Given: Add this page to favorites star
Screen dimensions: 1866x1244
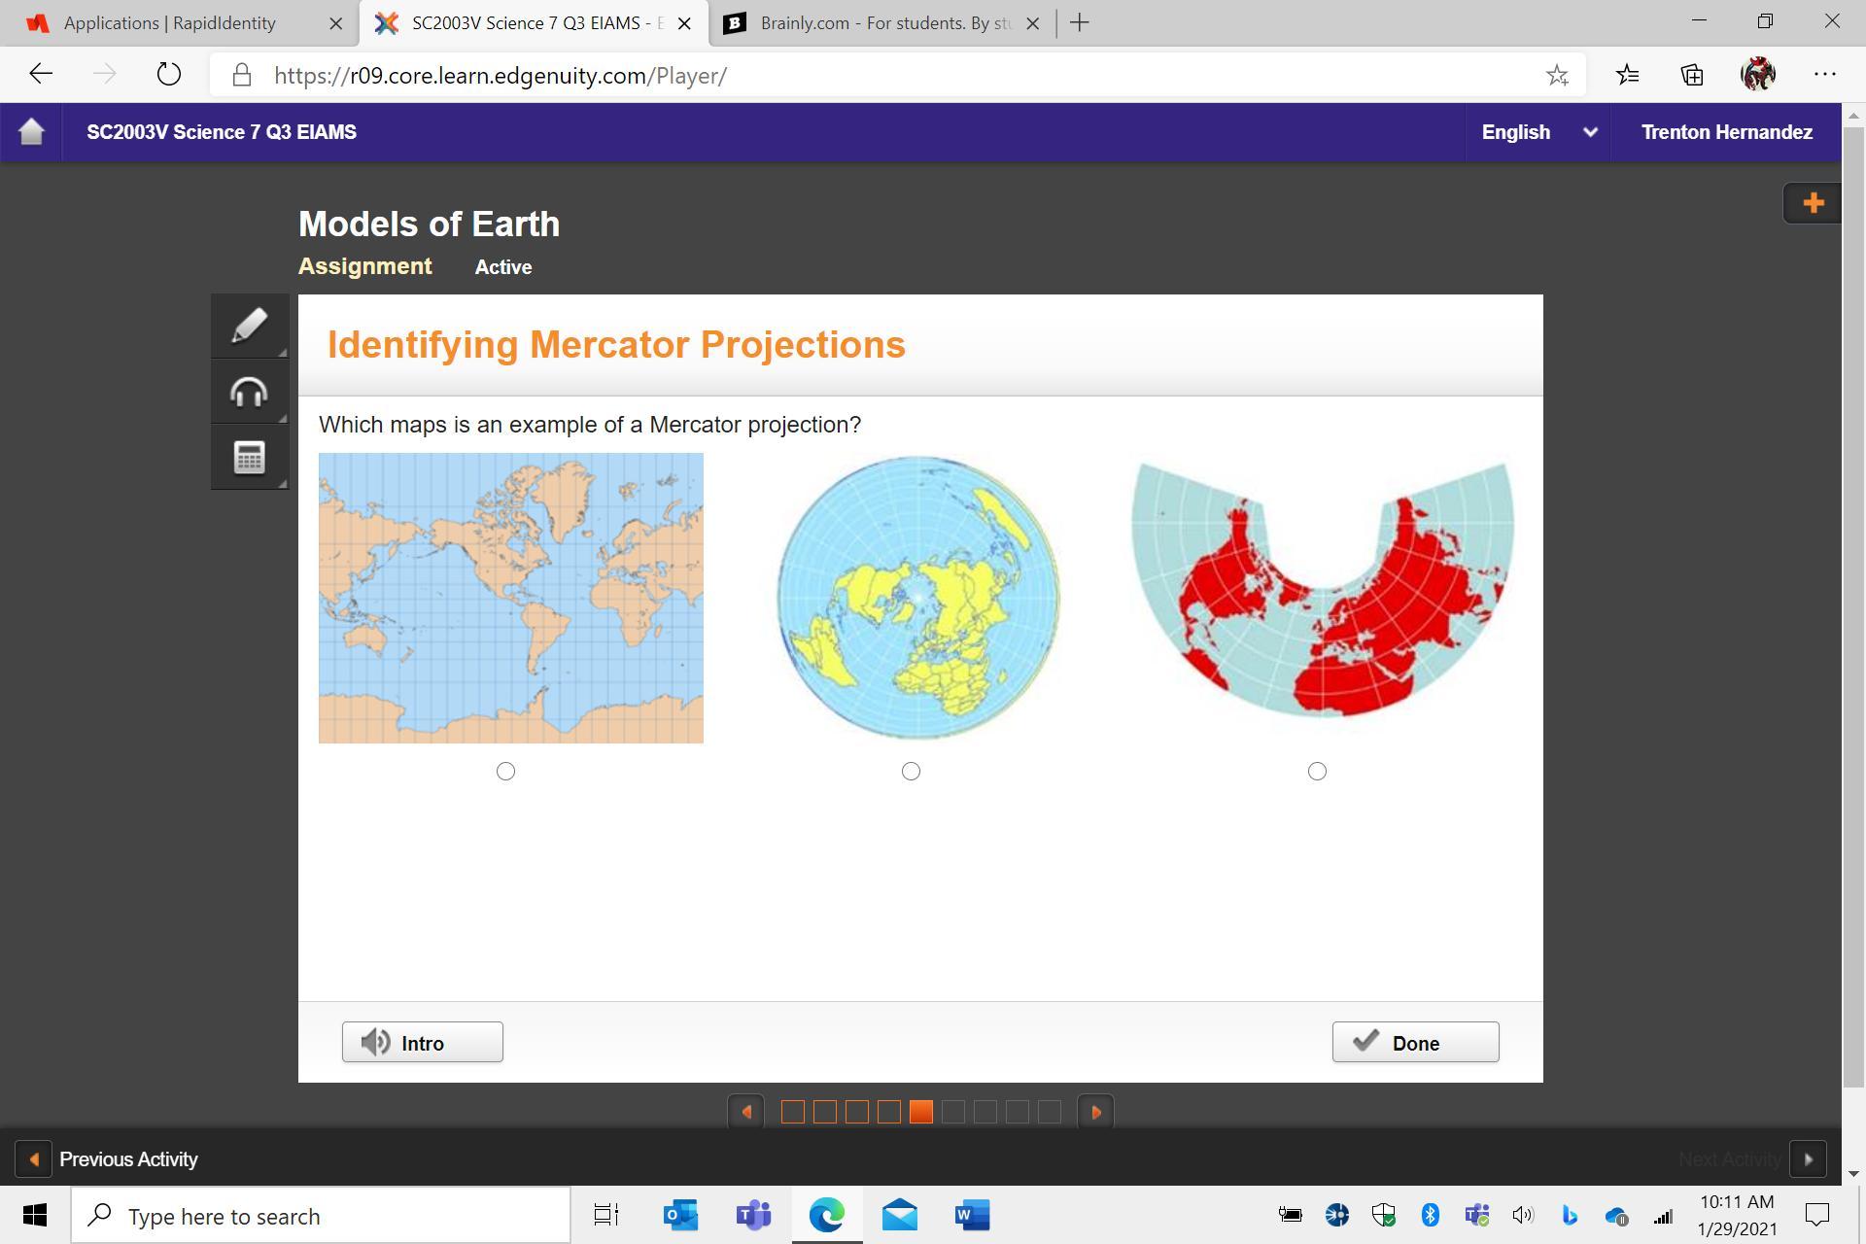Looking at the screenshot, I should [x=1557, y=76].
